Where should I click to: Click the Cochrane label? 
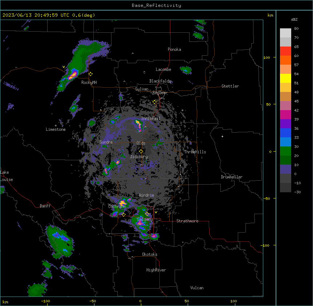pos(117,206)
